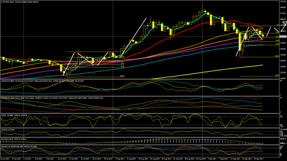The image size is (287, 161).
Task: Click the 6 Aug 2017 date label
Action: tap(131, 159)
